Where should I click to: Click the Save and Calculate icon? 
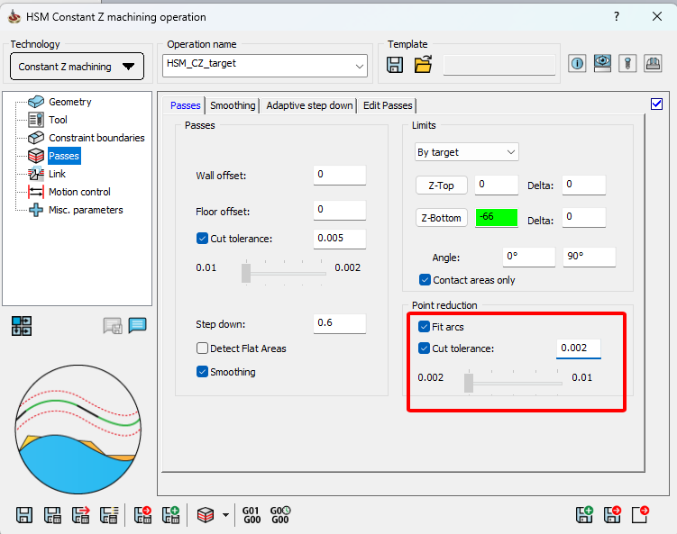52,515
